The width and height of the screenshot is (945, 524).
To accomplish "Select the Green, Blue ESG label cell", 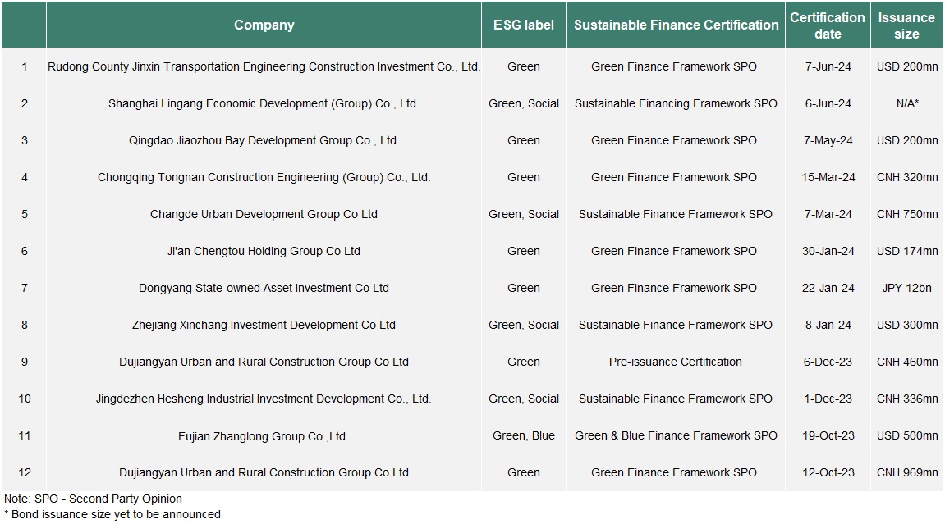I will coord(524,435).
